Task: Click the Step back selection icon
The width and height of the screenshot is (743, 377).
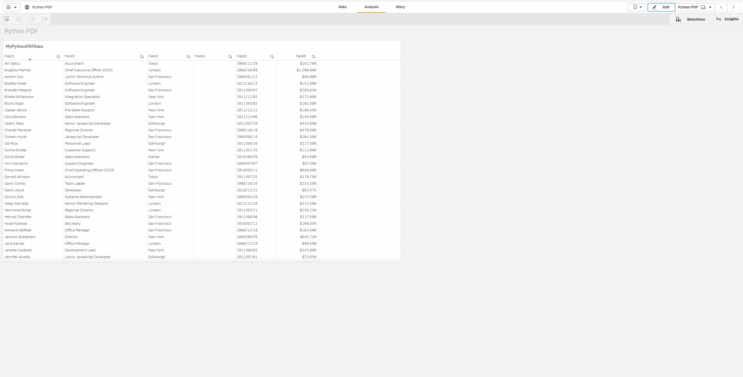Action: (19, 19)
